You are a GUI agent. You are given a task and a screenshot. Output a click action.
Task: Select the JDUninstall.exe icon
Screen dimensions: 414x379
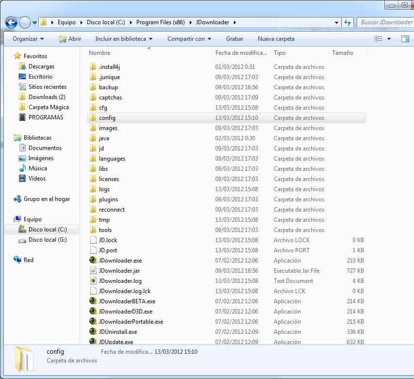point(93,331)
